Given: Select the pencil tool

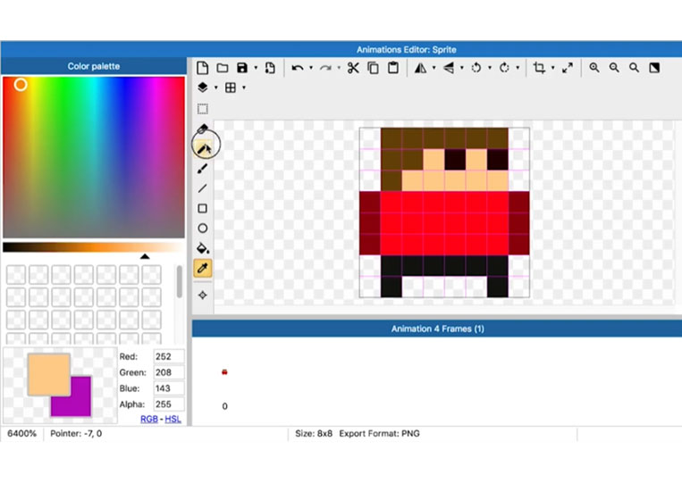Looking at the screenshot, I should click(203, 148).
